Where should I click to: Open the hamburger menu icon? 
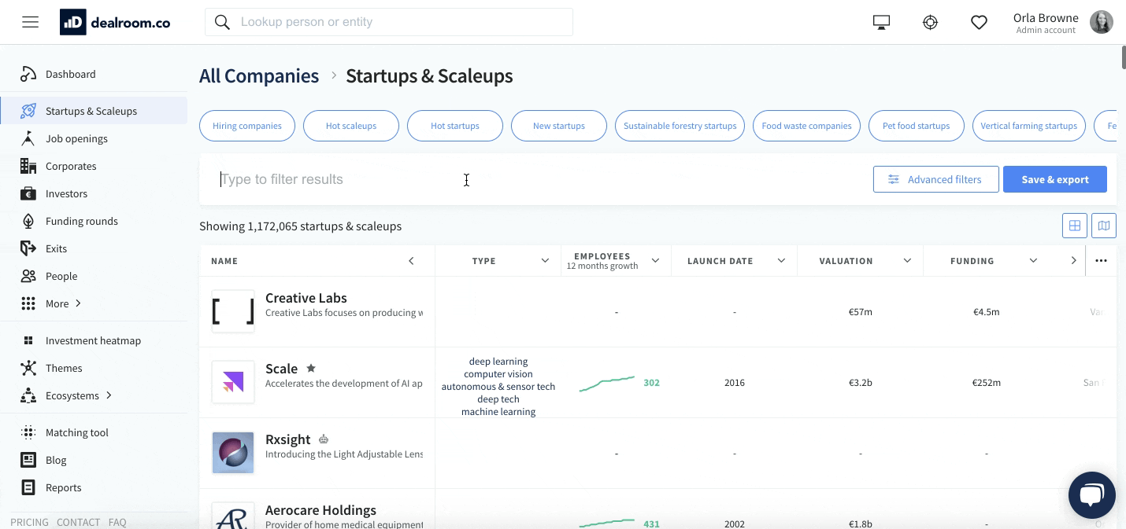[30, 22]
